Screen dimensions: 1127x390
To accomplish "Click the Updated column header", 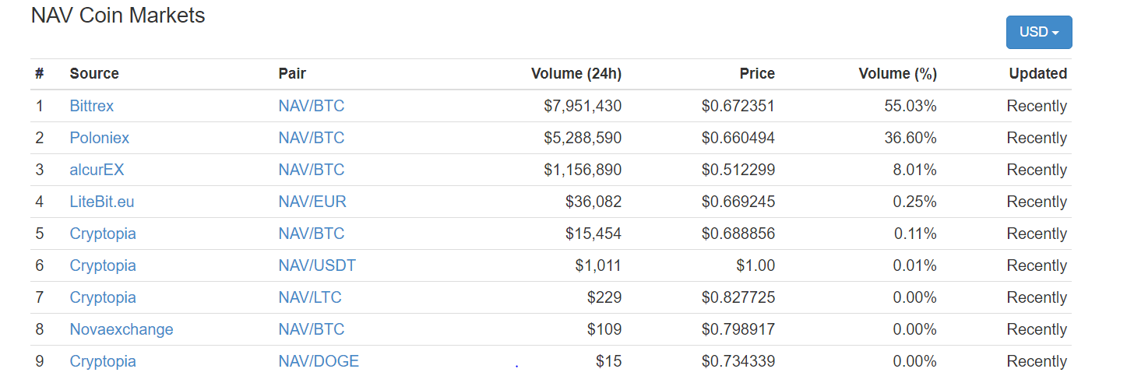I will tap(1037, 74).
